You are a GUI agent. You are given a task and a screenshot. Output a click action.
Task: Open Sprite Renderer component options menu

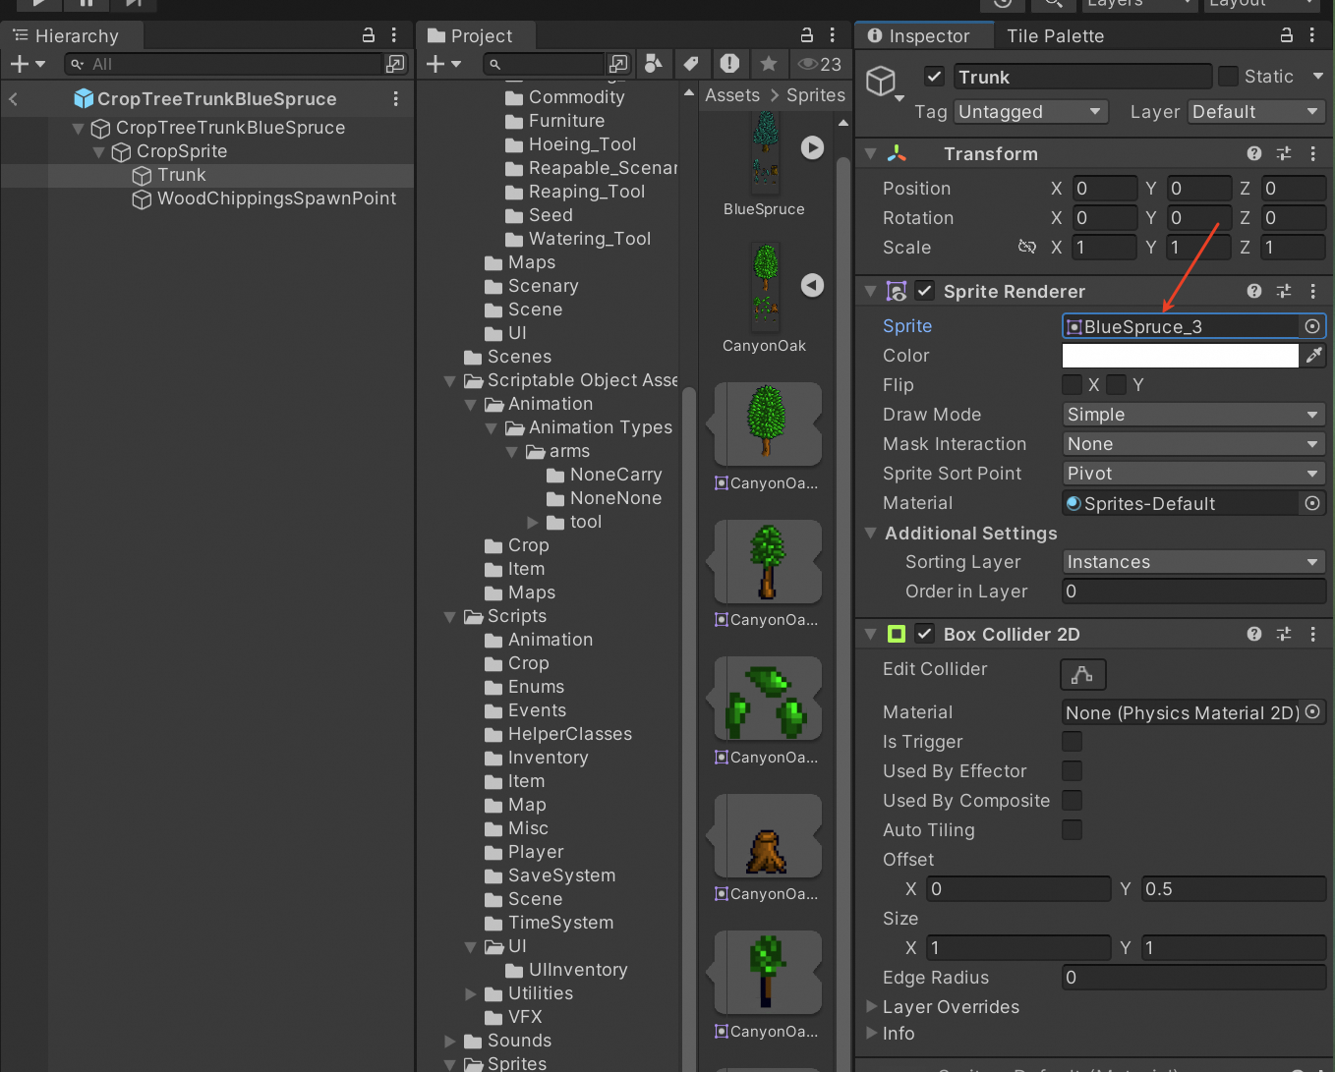[x=1313, y=291]
